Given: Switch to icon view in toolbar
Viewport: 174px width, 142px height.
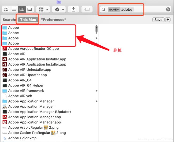Looking at the screenshot, I should 6,9.
